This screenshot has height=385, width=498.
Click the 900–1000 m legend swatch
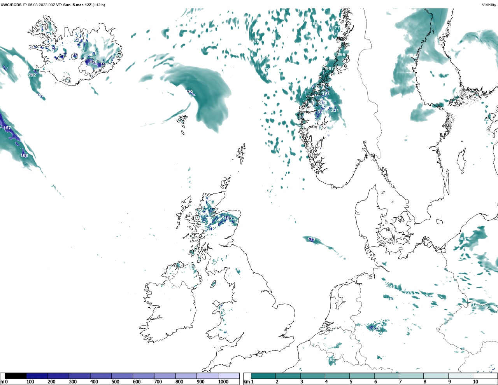coord(207,376)
